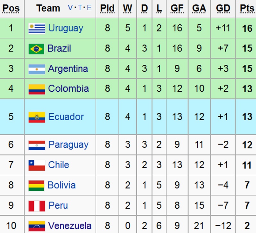Click the E (edit) template link
This screenshot has width=256, height=233.
[89, 8]
